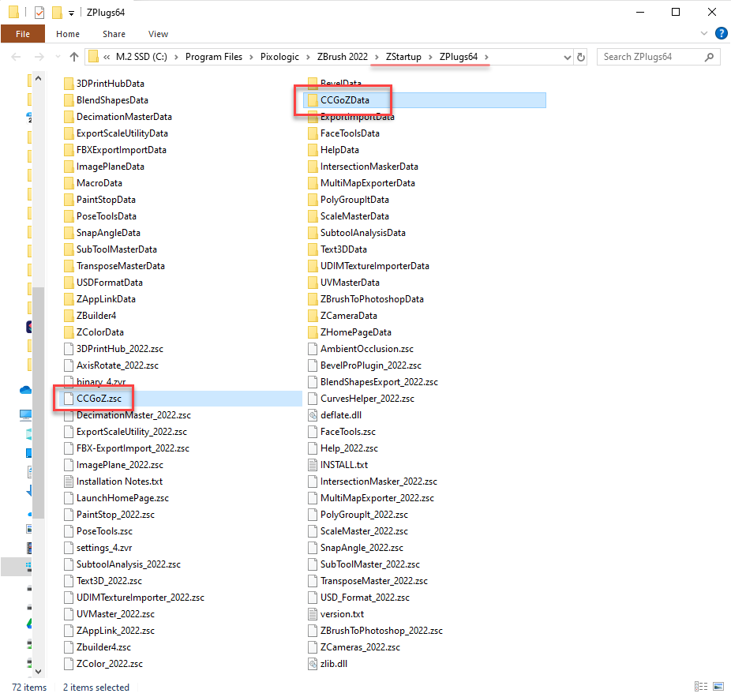Select the settings_4.zvr file
The image size is (731, 697).
pos(98,548)
